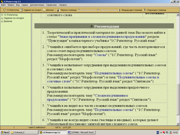Open Подчинительные союзы link in item 5
Viewport: 180px width, 135px height.
pyautogui.click(x=114, y=110)
